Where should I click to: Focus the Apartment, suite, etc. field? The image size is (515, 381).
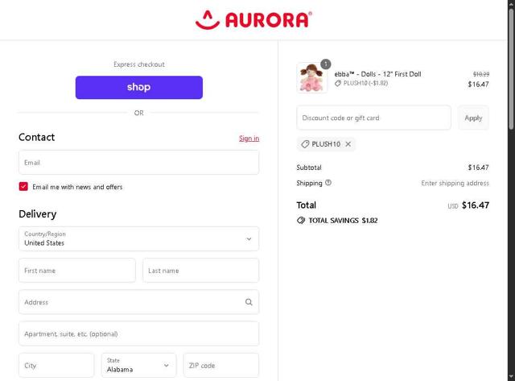[139, 333]
